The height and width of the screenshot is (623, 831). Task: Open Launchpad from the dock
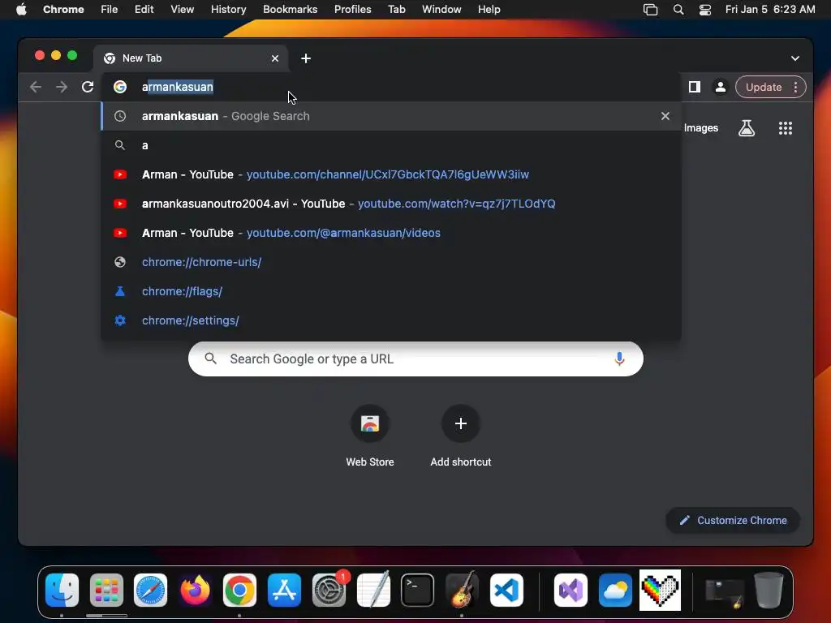pyautogui.click(x=106, y=590)
